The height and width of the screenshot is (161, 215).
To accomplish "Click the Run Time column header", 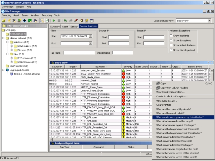I will point(66,147).
